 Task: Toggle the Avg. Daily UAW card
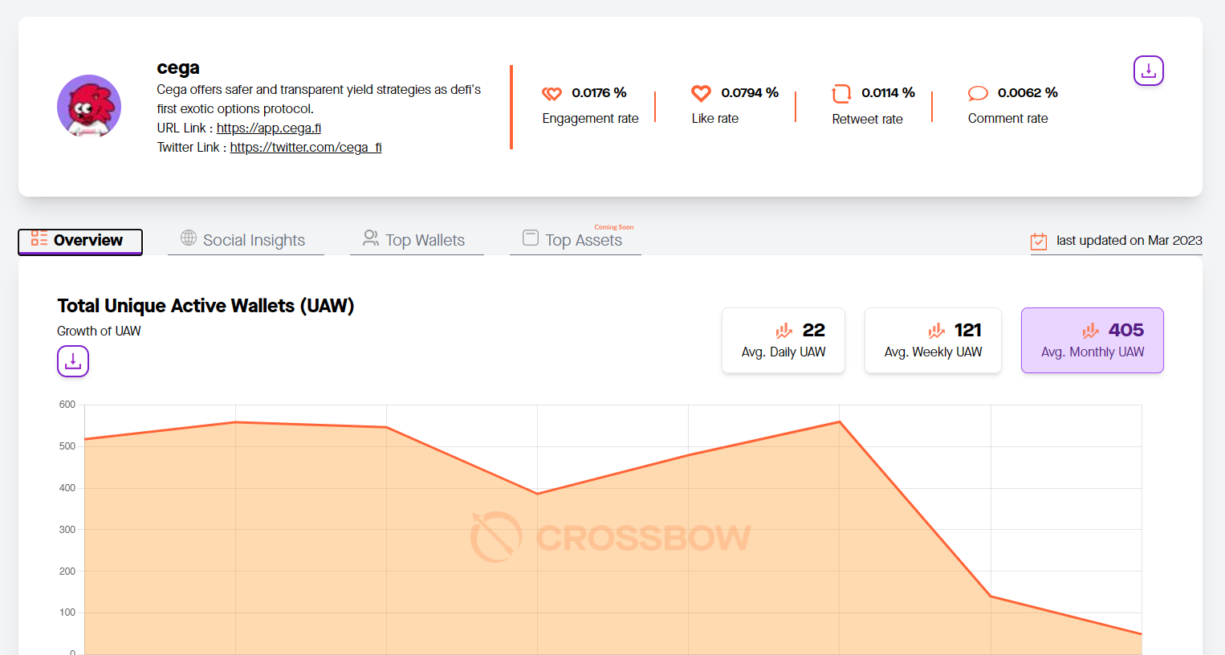pos(783,340)
